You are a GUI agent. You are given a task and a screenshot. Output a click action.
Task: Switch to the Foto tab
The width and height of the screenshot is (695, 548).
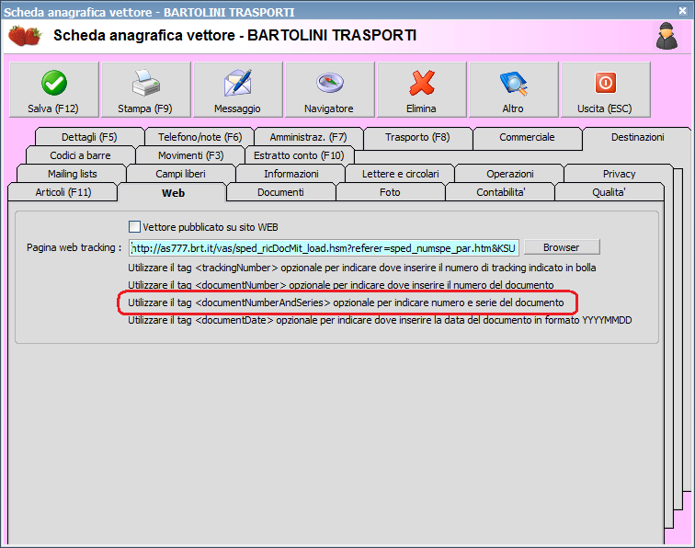(x=390, y=192)
